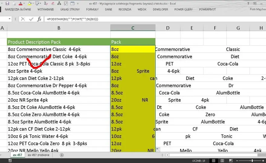
Task: Click the form window icon in toolbar
Action: 73,3
